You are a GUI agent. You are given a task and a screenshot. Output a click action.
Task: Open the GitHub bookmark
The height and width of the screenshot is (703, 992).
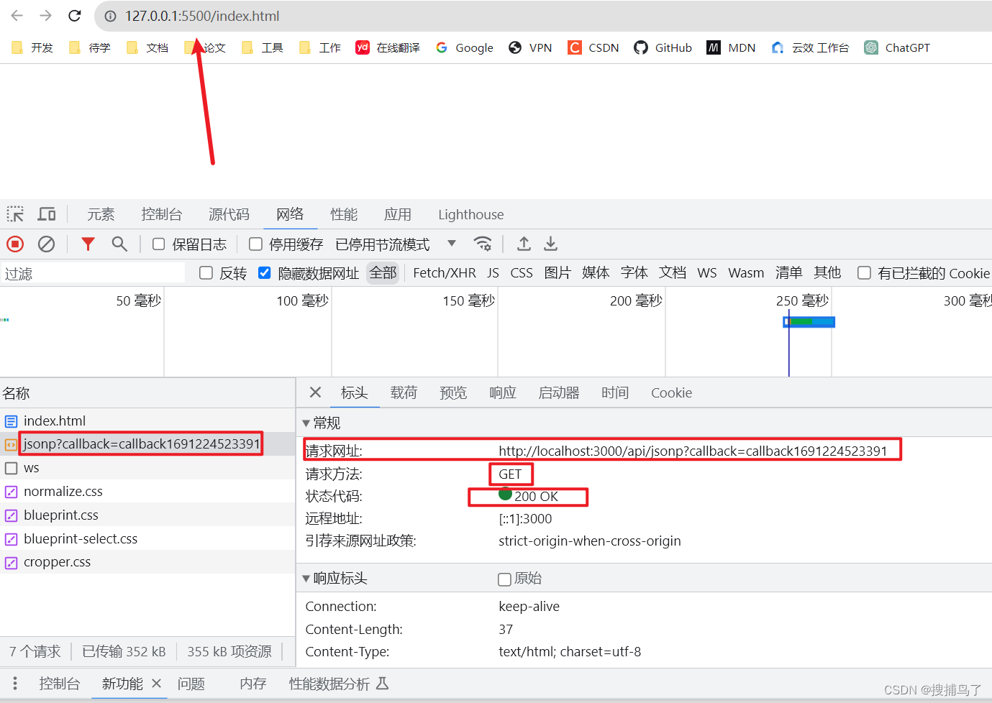663,47
